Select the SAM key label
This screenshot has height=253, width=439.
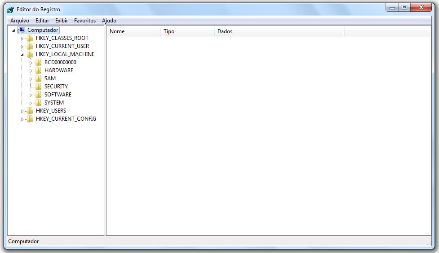[x=50, y=79]
